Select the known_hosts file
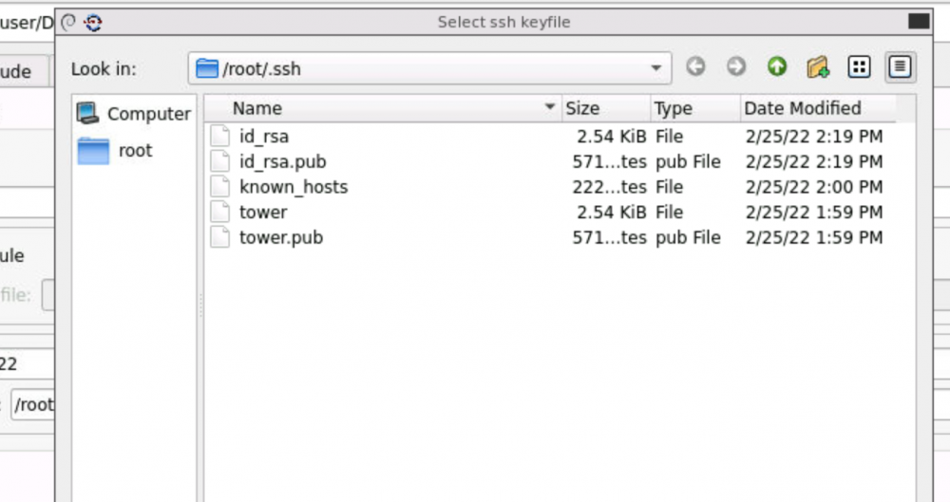The image size is (950, 502). pos(294,187)
